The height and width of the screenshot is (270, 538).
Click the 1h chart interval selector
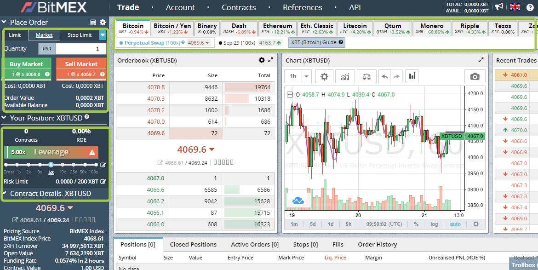pyautogui.click(x=293, y=76)
